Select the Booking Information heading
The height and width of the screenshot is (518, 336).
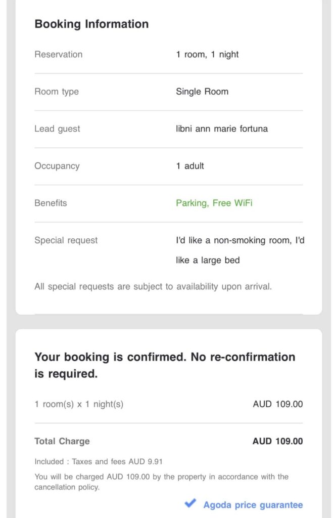click(91, 24)
